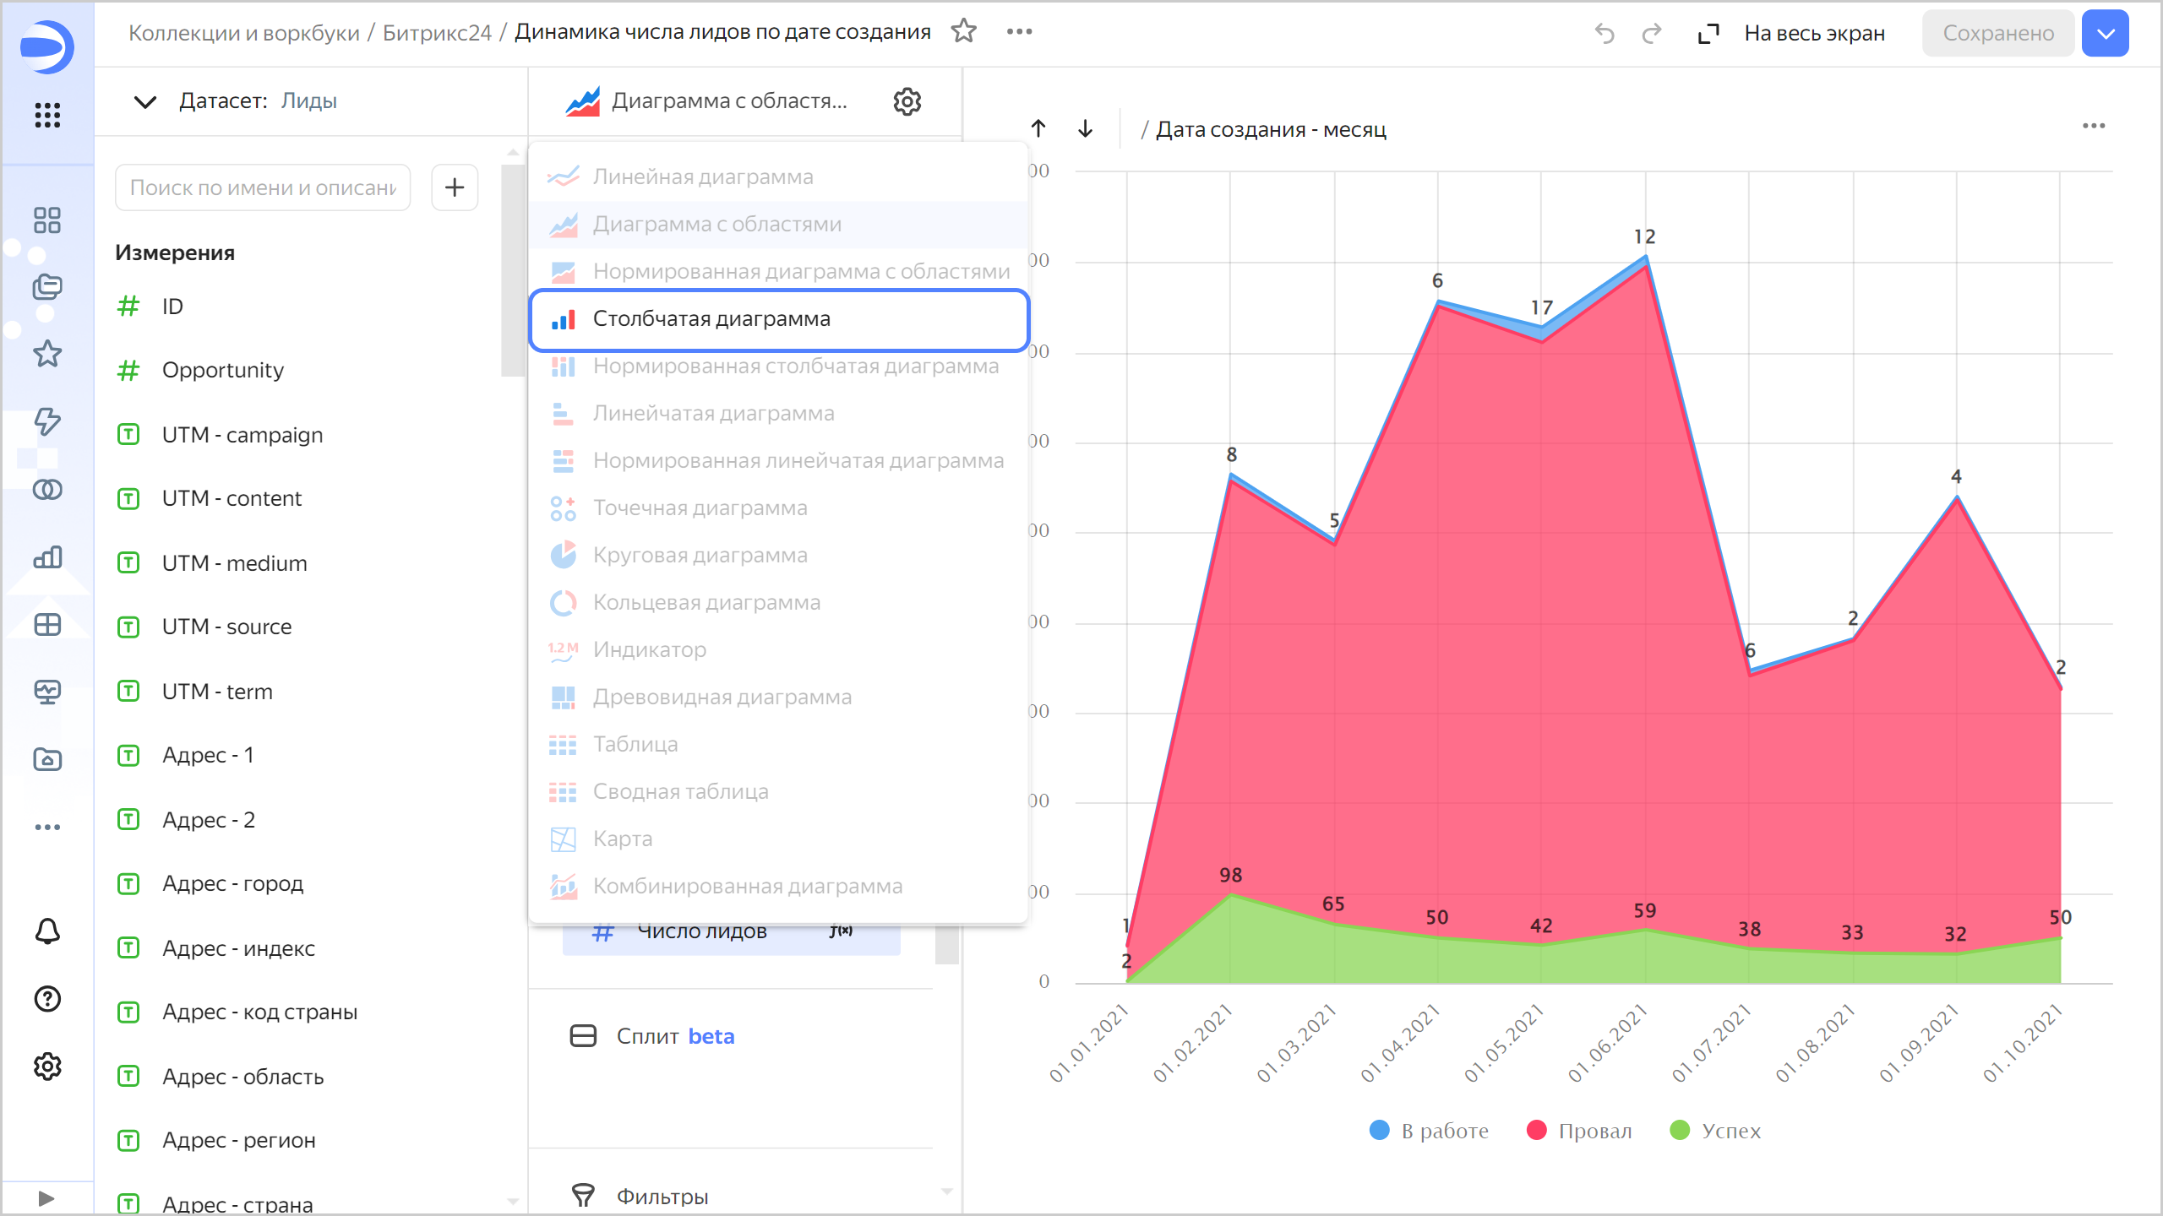Open the chart settings gear icon

tap(907, 101)
